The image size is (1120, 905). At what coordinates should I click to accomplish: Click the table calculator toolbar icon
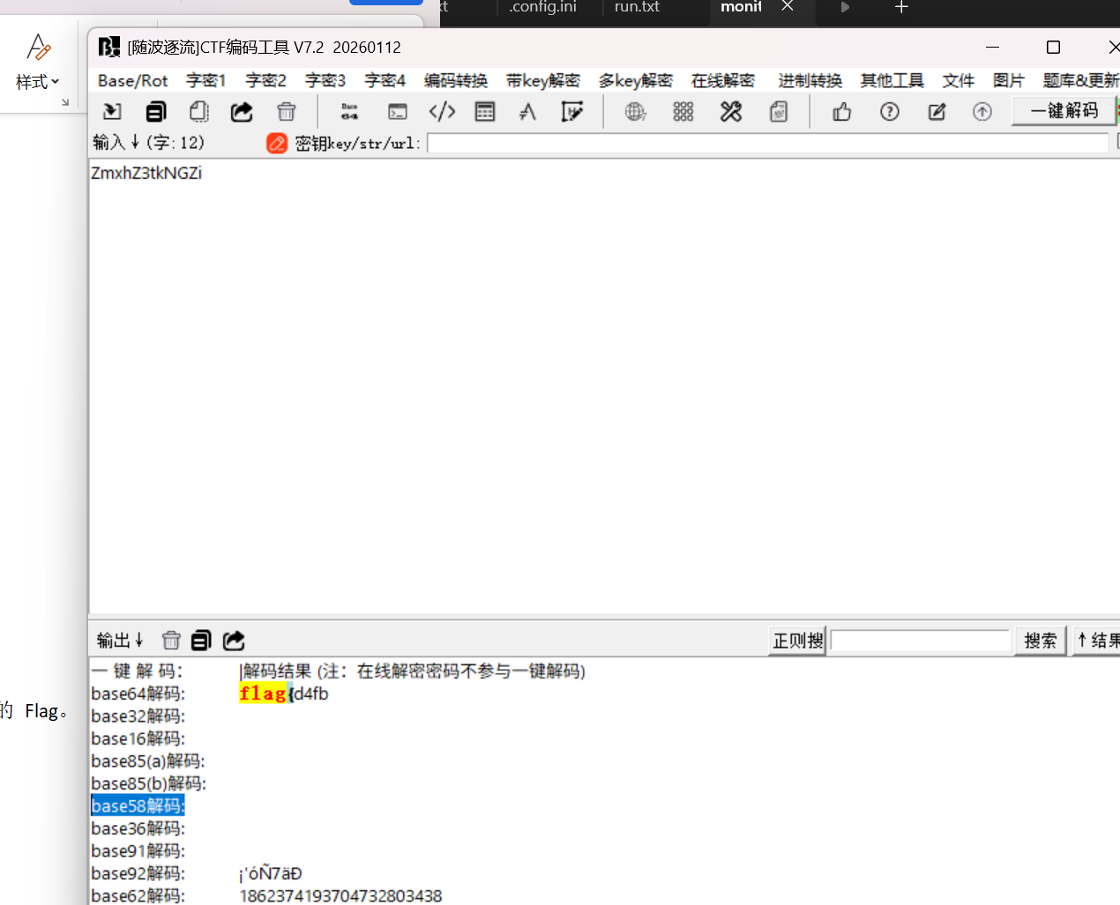point(485,112)
